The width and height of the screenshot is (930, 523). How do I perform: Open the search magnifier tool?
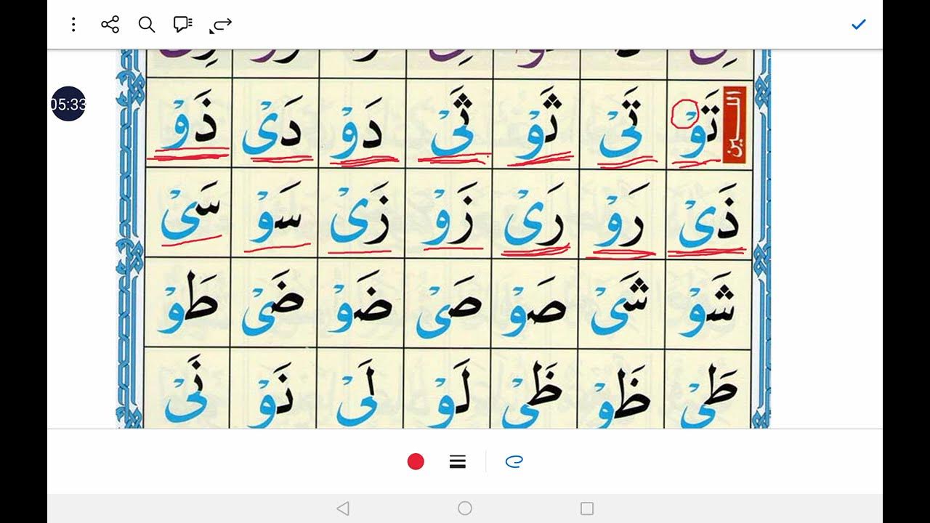click(147, 25)
